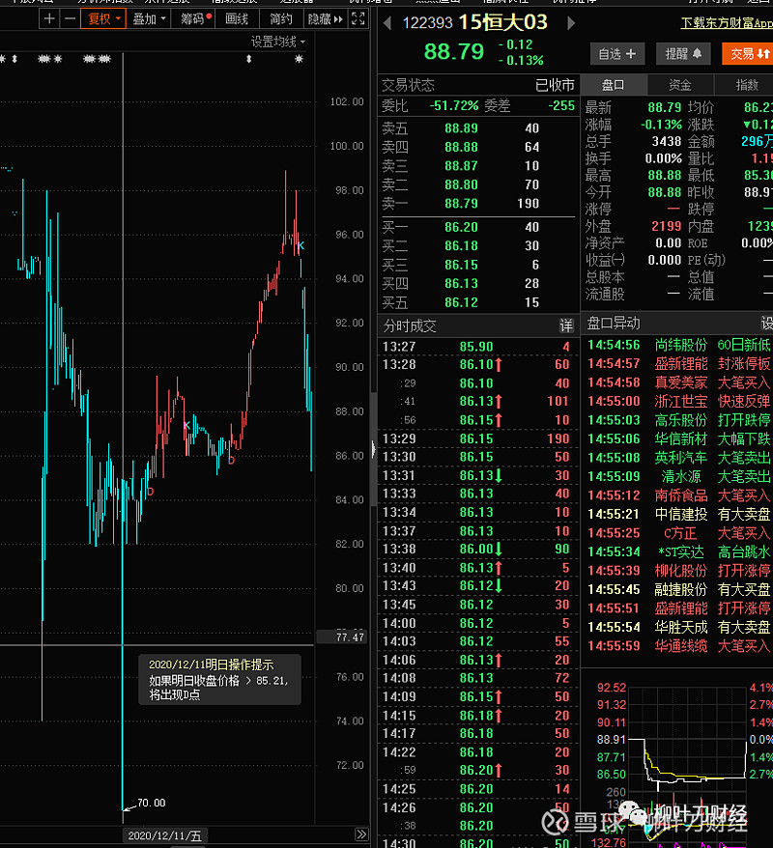Click the orange 交易 trade button

click(749, 54)
